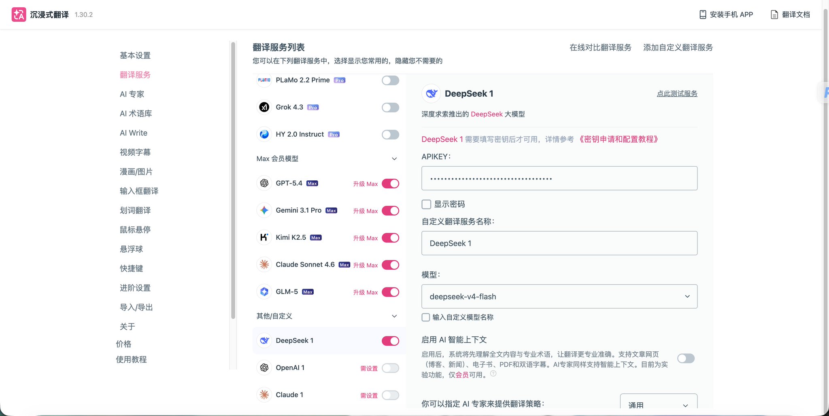Disable the GLM-5 toggle
The width and height of the screenshot is (829, 416).
pos(390,292)
